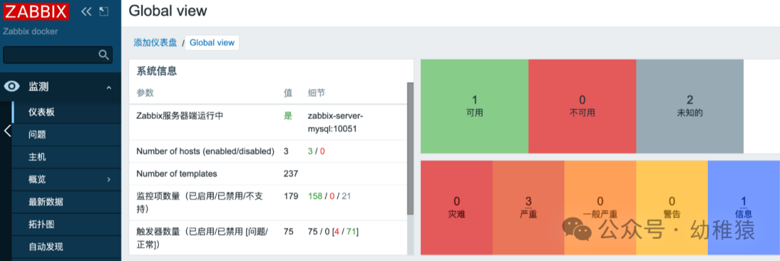Expand the 概览 submenu arrow
780x261 pixels.
coord(109,179)
